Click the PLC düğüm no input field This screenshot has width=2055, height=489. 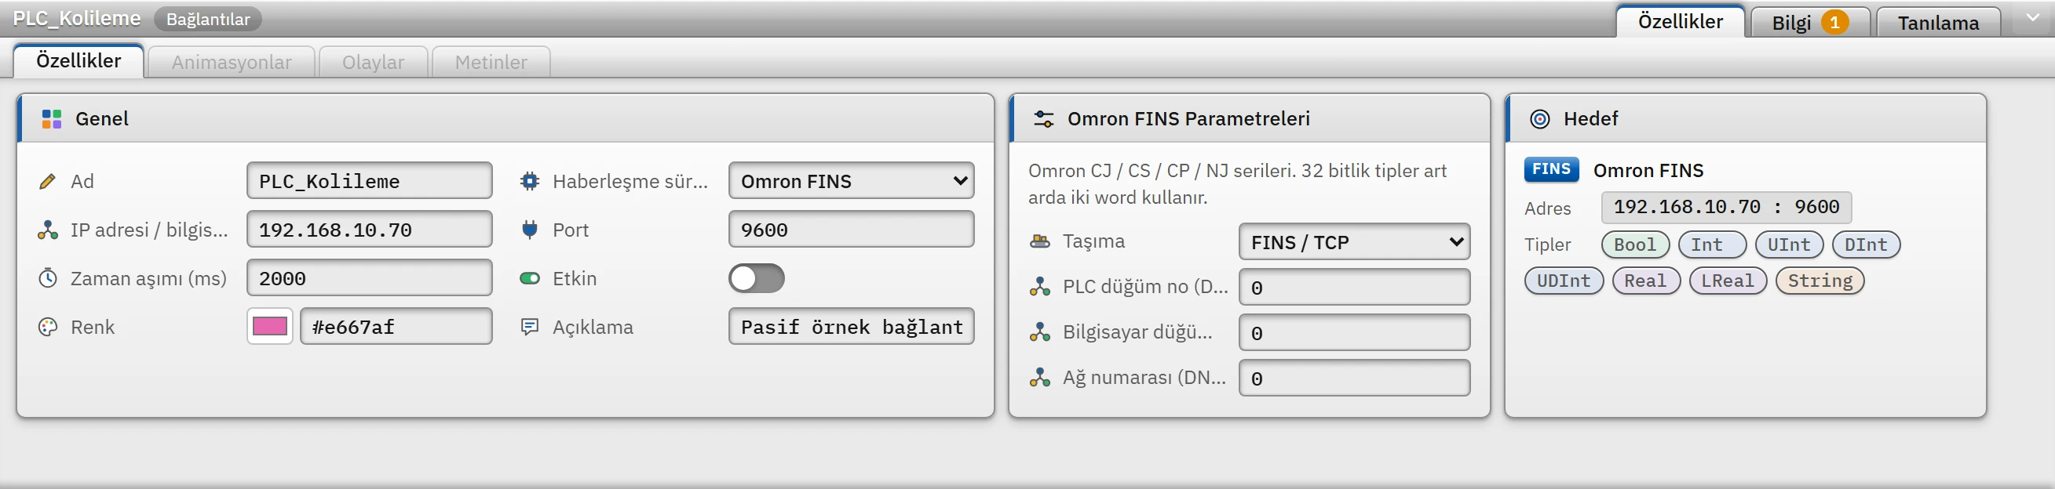pos(1354,288)
